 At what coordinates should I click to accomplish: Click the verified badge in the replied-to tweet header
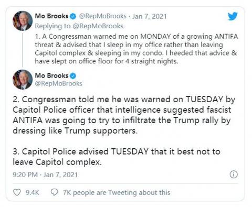point(73,16)
